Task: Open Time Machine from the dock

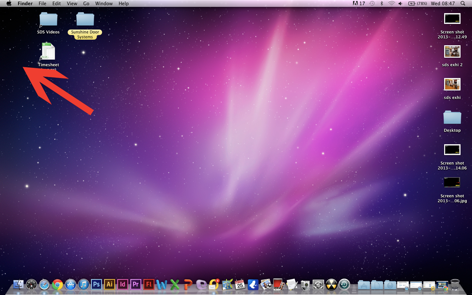Action: (344, 285)
